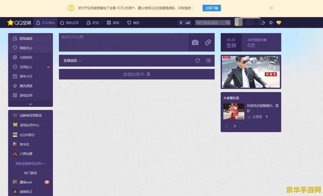Click the music play button in navbar

click(181, 23)
